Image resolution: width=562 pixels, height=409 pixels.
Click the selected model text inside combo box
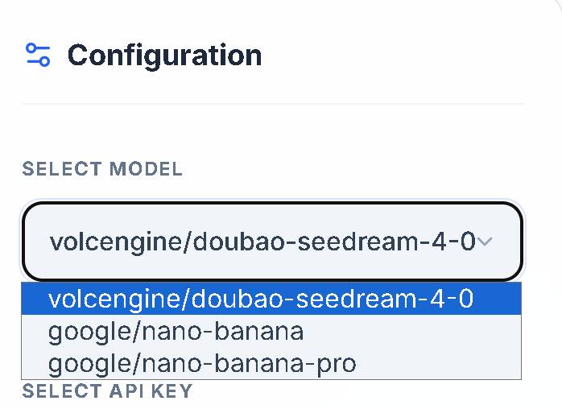pyautogui.click(x=262, y=241)
